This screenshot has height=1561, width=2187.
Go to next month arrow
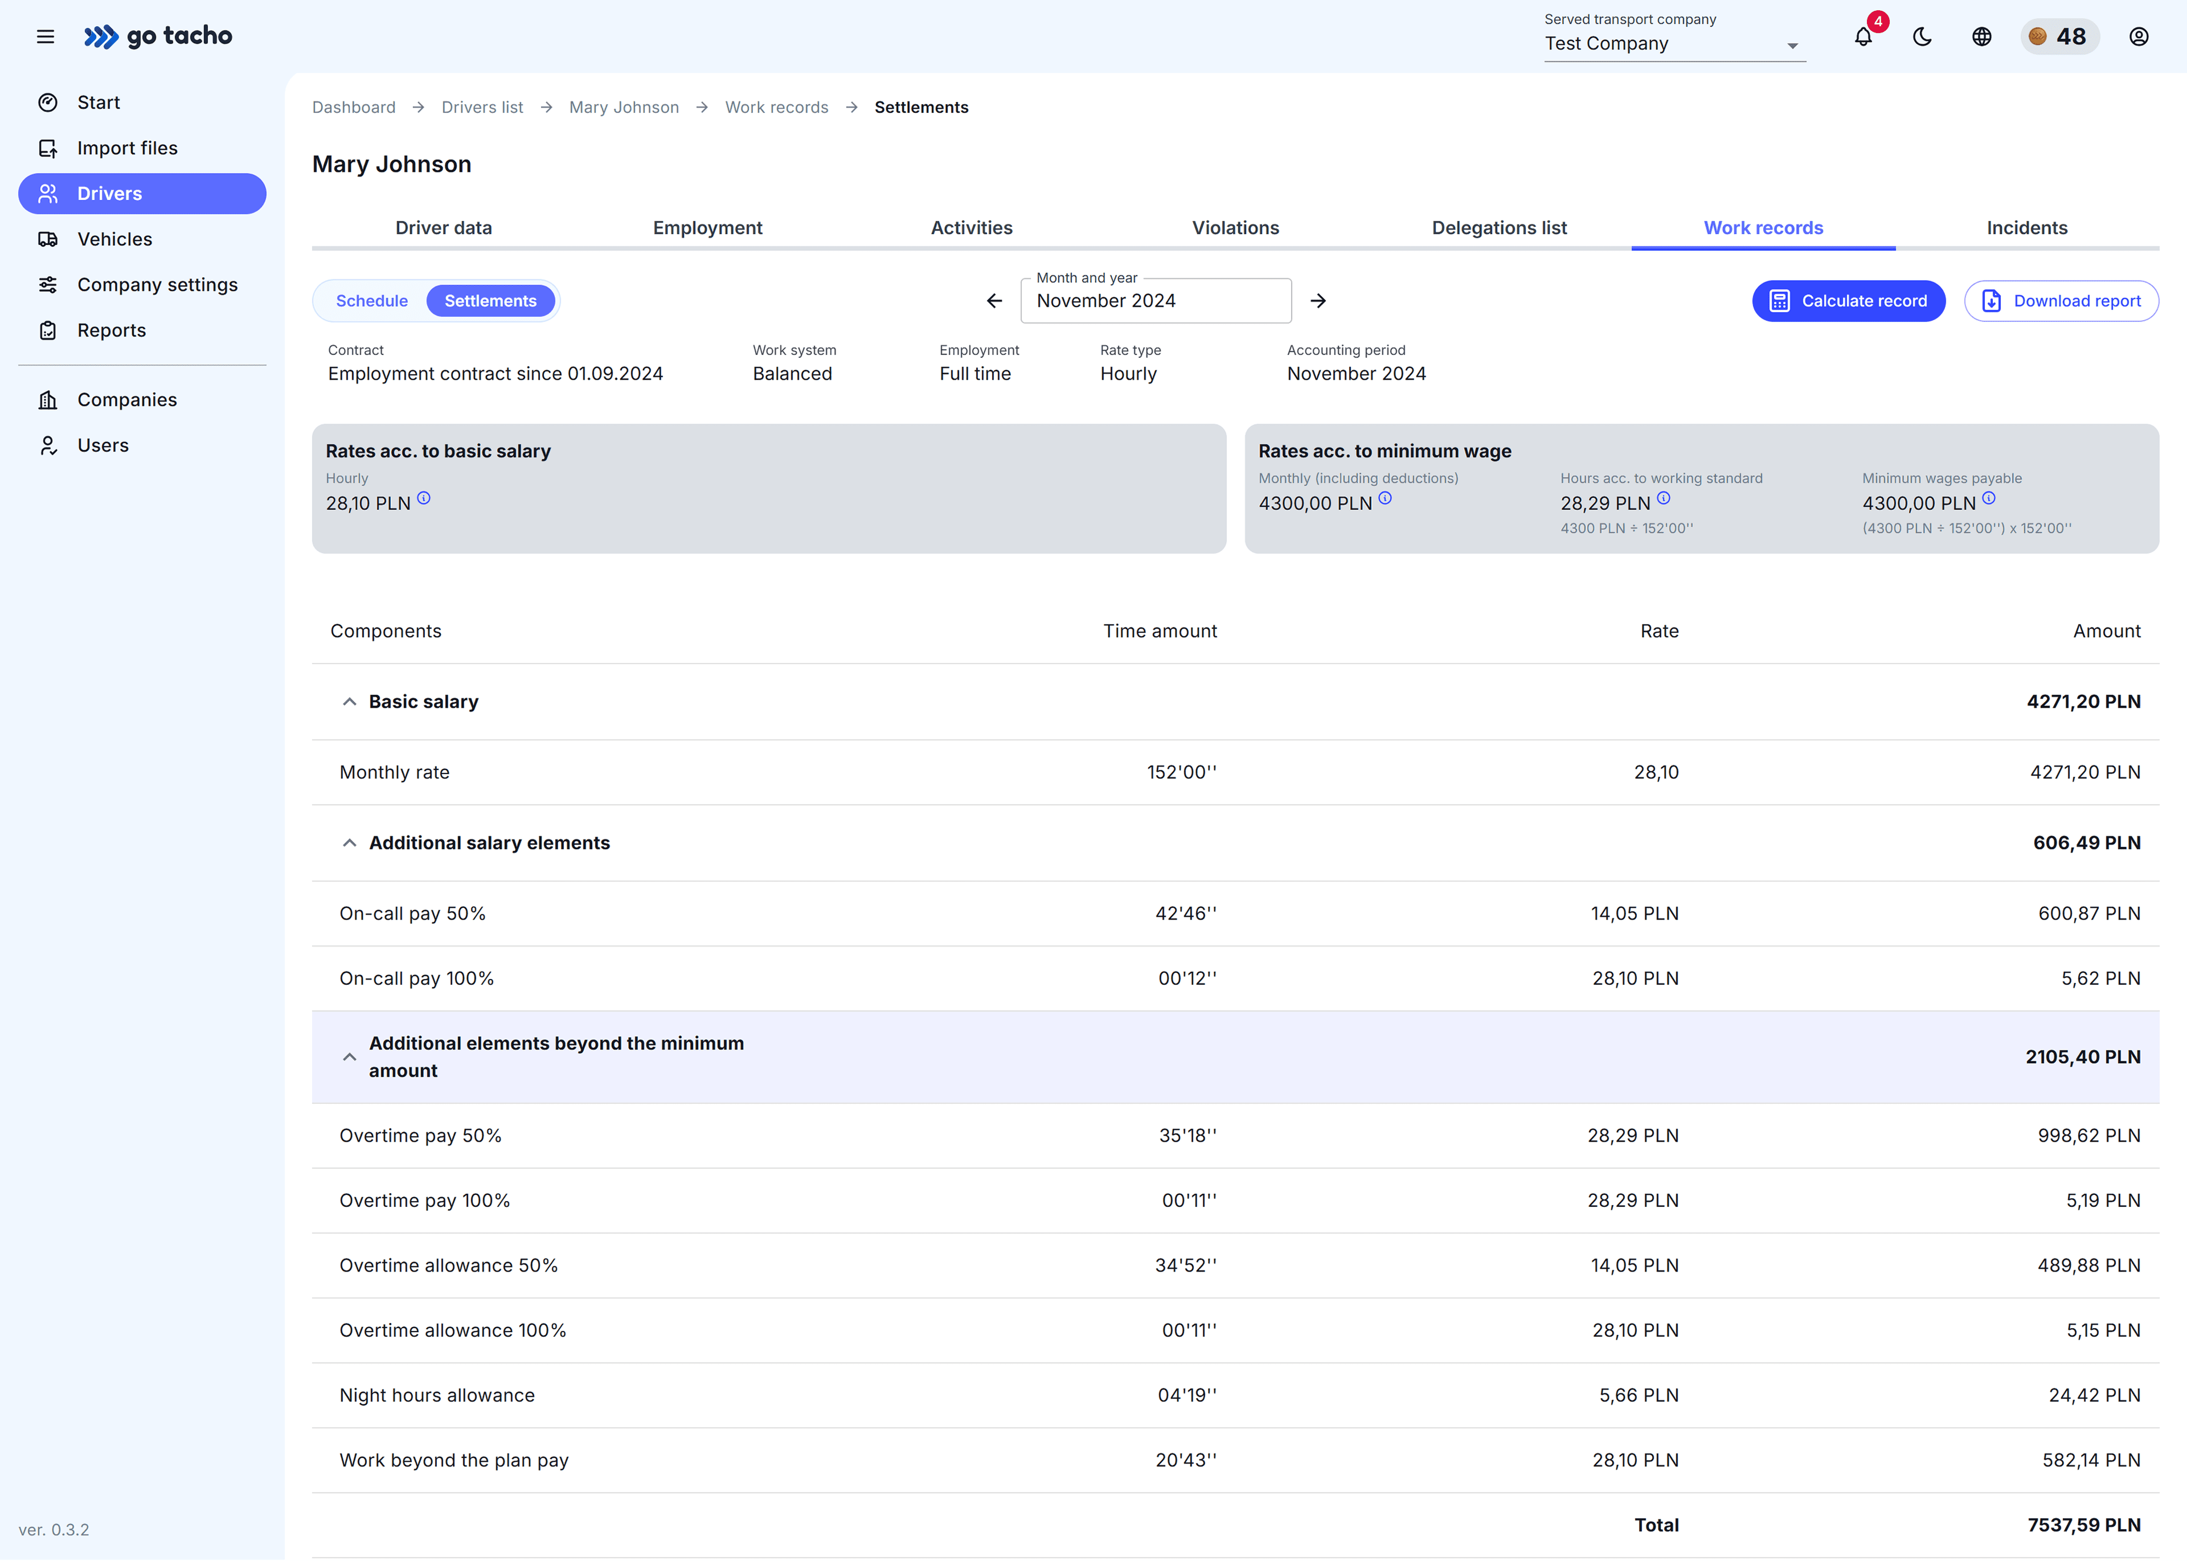pos(1319,301)
